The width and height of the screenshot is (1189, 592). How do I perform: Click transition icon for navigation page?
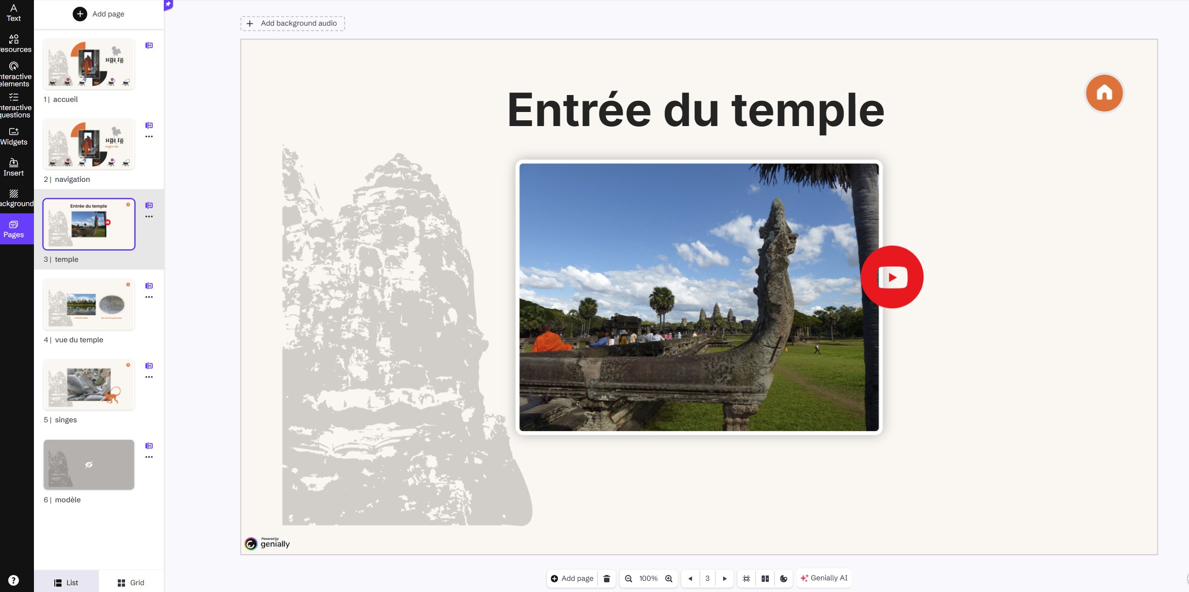click(149, 125)
